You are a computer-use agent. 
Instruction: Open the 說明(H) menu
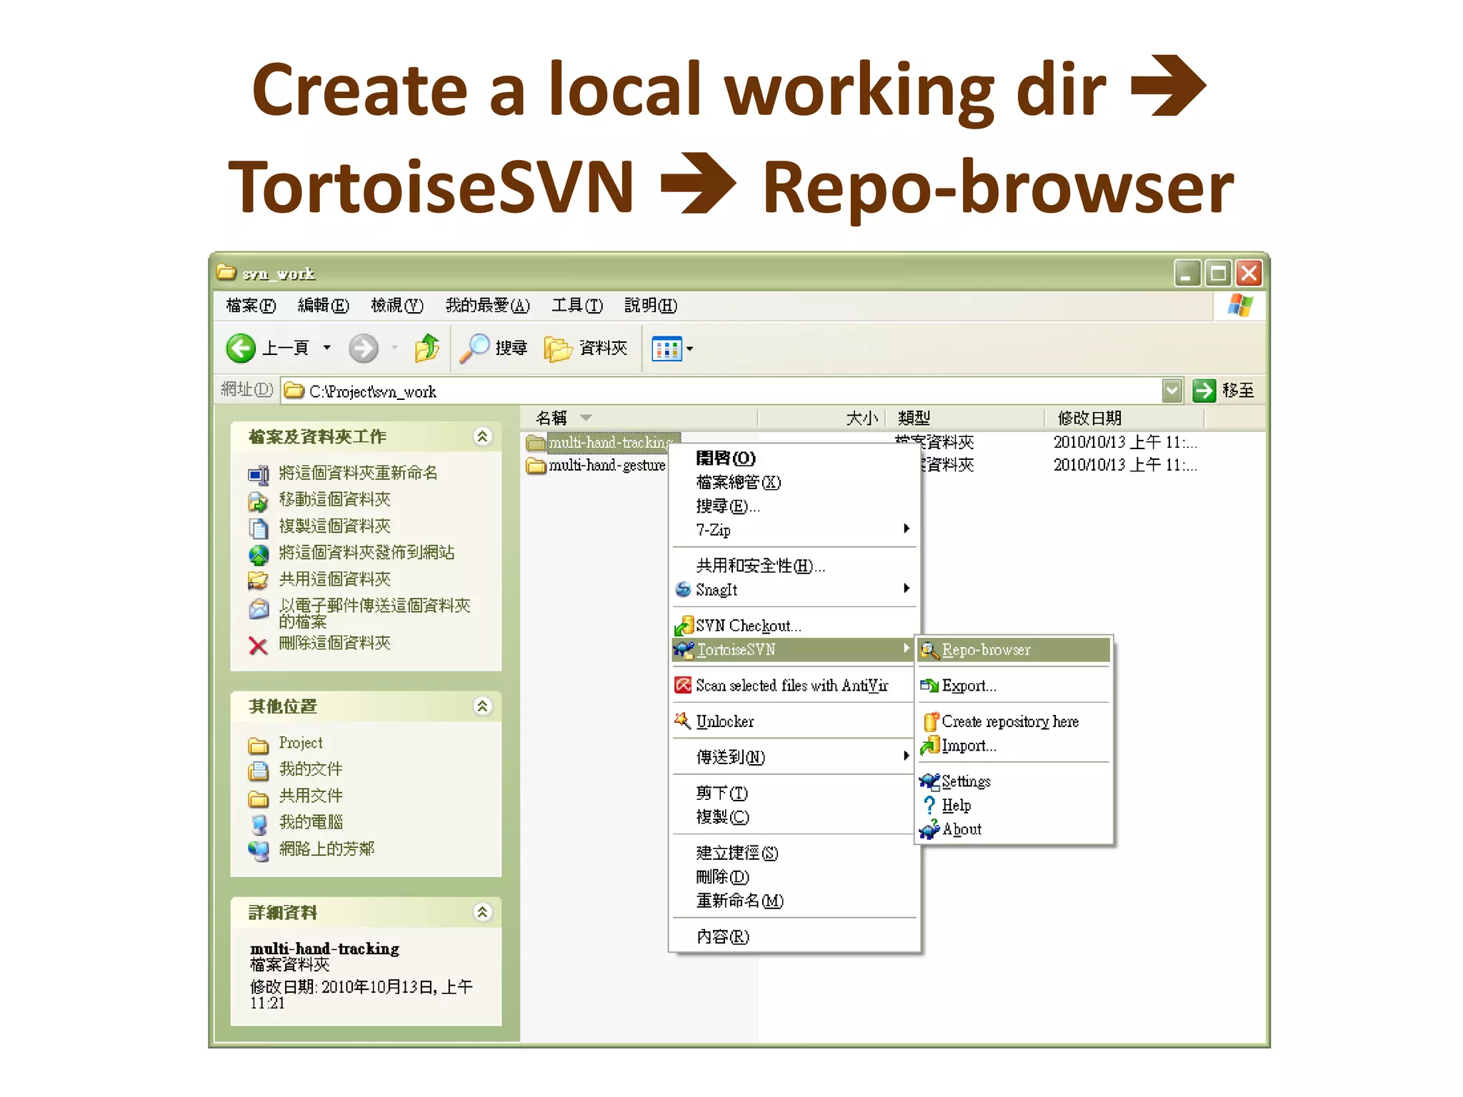[651, 306]
